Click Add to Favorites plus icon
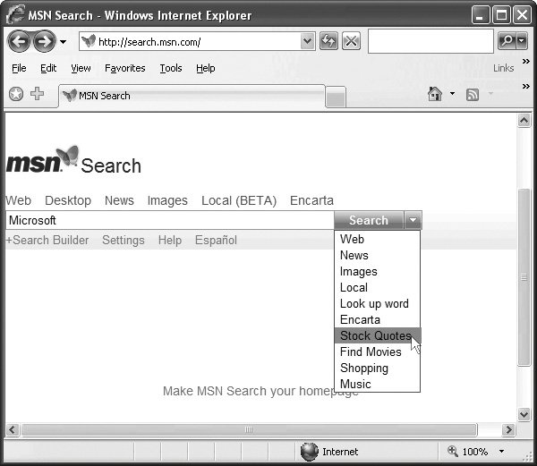Viewport: 537px width, 466px height. (x=37, y=93)
